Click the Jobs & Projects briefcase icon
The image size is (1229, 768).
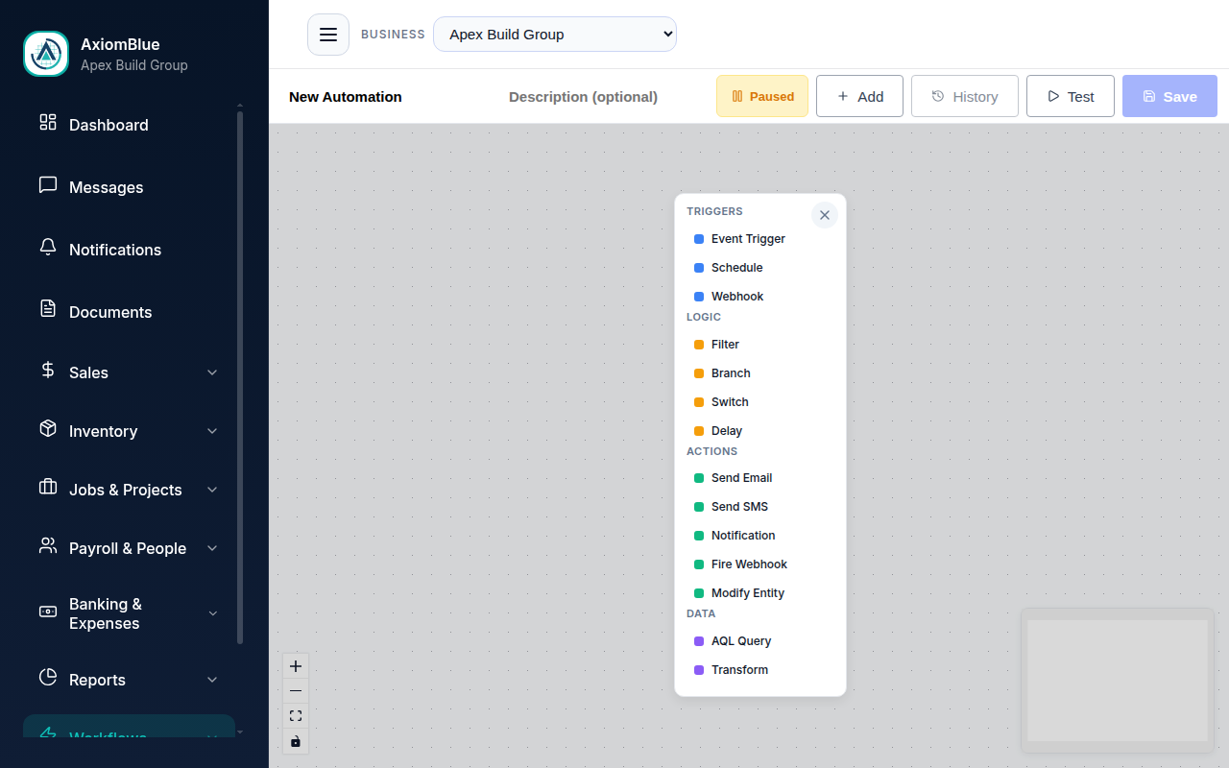(48, 487)
